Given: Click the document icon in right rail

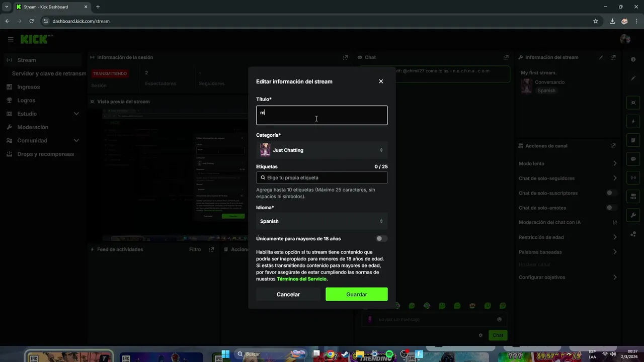Looking at the screenshot, I should point(633,140).
